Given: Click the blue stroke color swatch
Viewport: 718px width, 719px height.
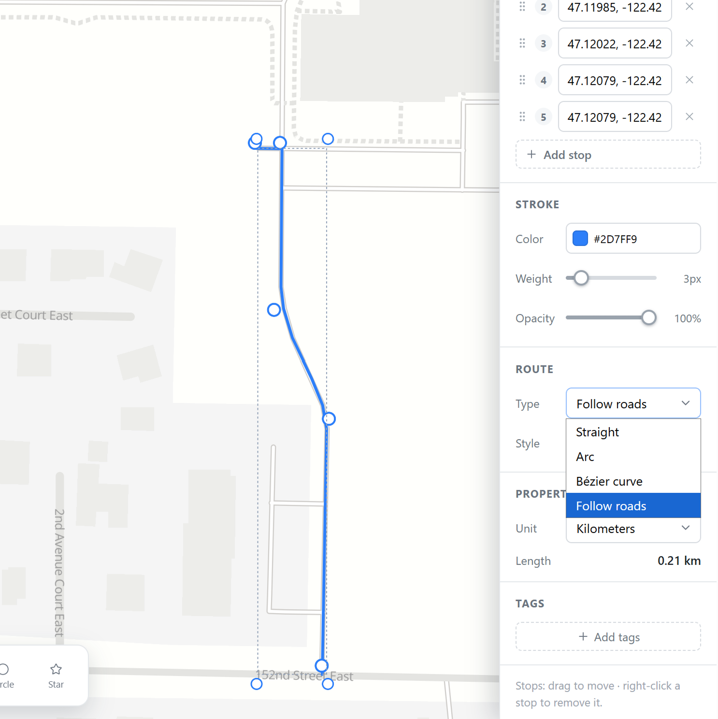Looking at the screenshot, I should (580, 239).
